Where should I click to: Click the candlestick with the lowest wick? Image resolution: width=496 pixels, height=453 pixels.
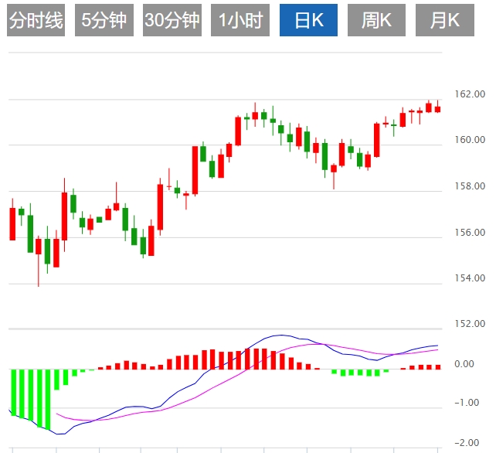pos(39,246)
